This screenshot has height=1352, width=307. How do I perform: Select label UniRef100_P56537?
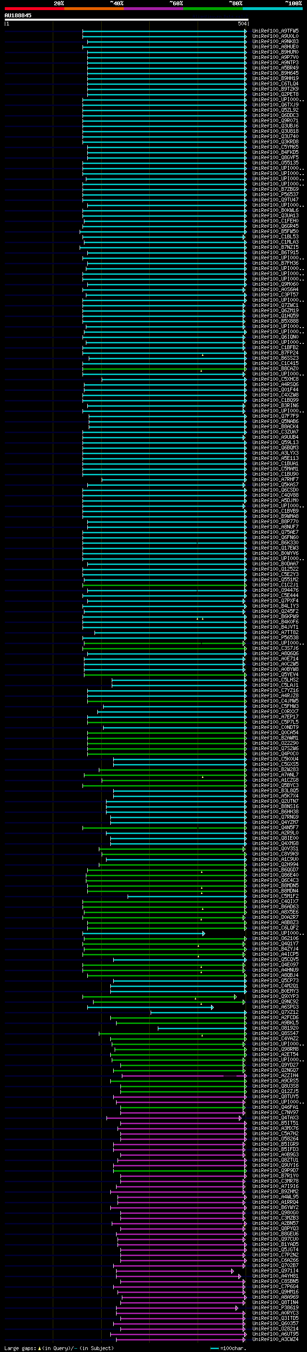point(275,194)
